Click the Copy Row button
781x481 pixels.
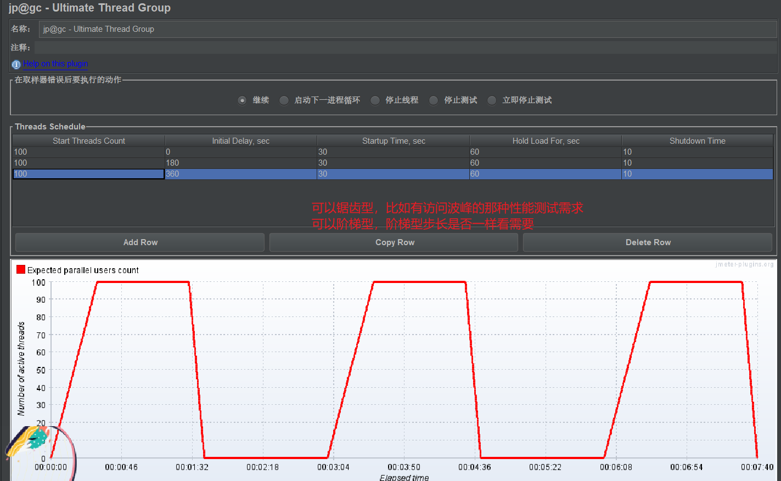point(394,242)
